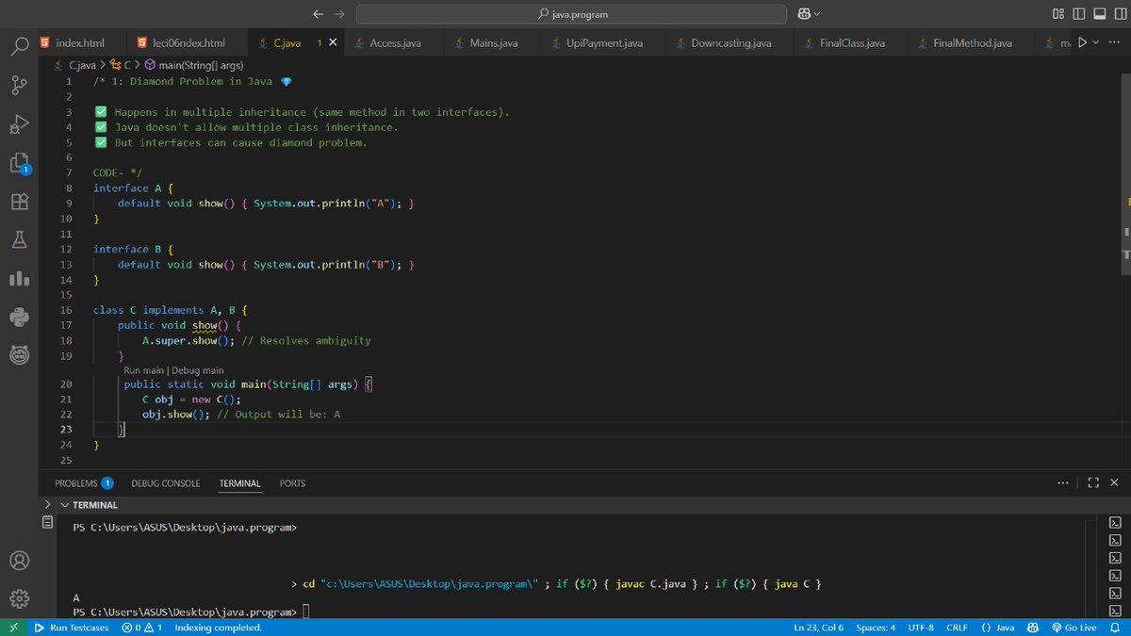Close the C.java tab
Image resolution: width=1131 pixels, height=636 pixels.
(x=333, y=43)
